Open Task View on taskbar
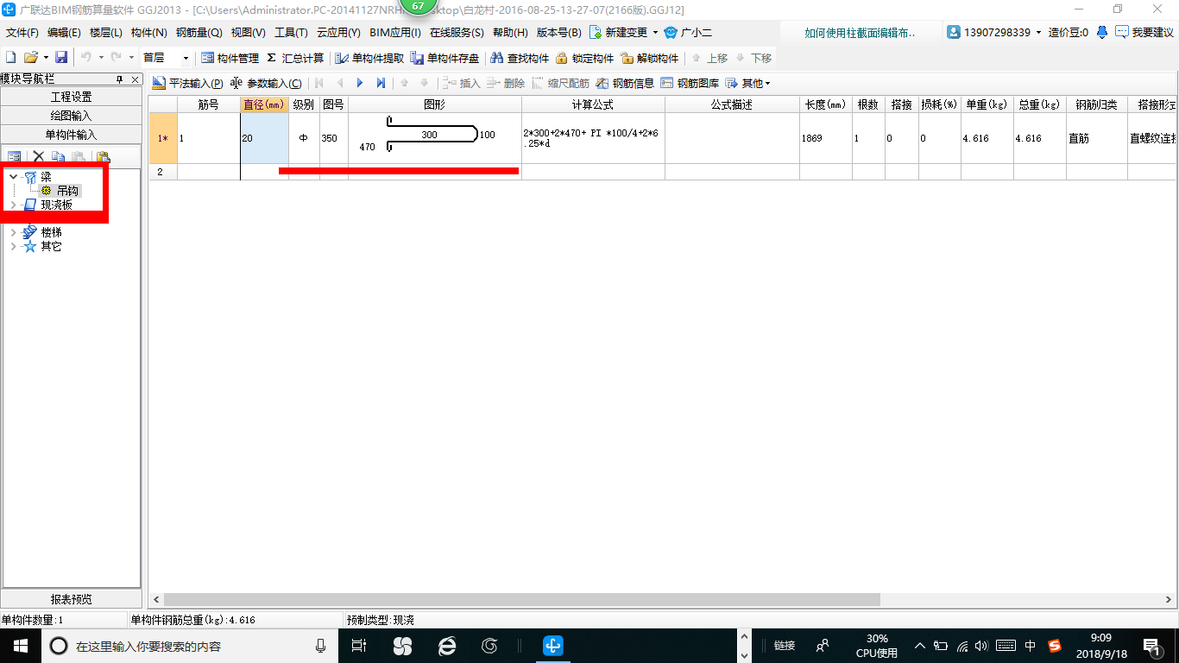This screenshot has height=663, width=1179. (359, 646)
